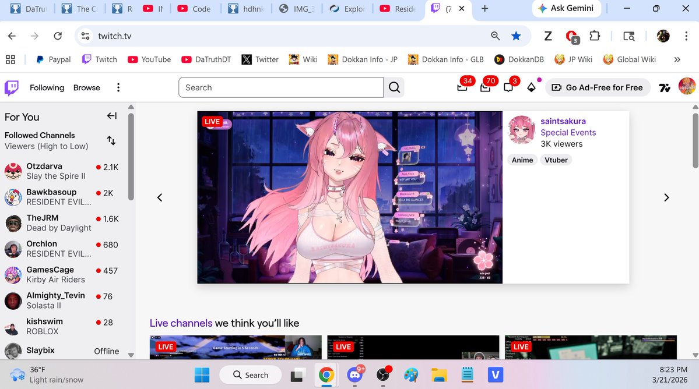Screen dimensions: 699x389
Task: Open the Twitch more options menu
Action: coord(118,88)
